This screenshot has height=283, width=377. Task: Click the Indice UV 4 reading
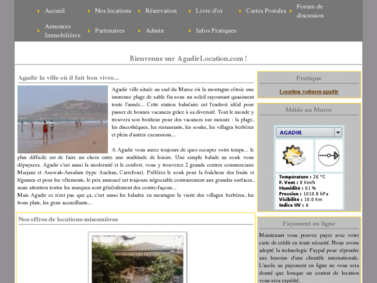(x=294, y=205)
